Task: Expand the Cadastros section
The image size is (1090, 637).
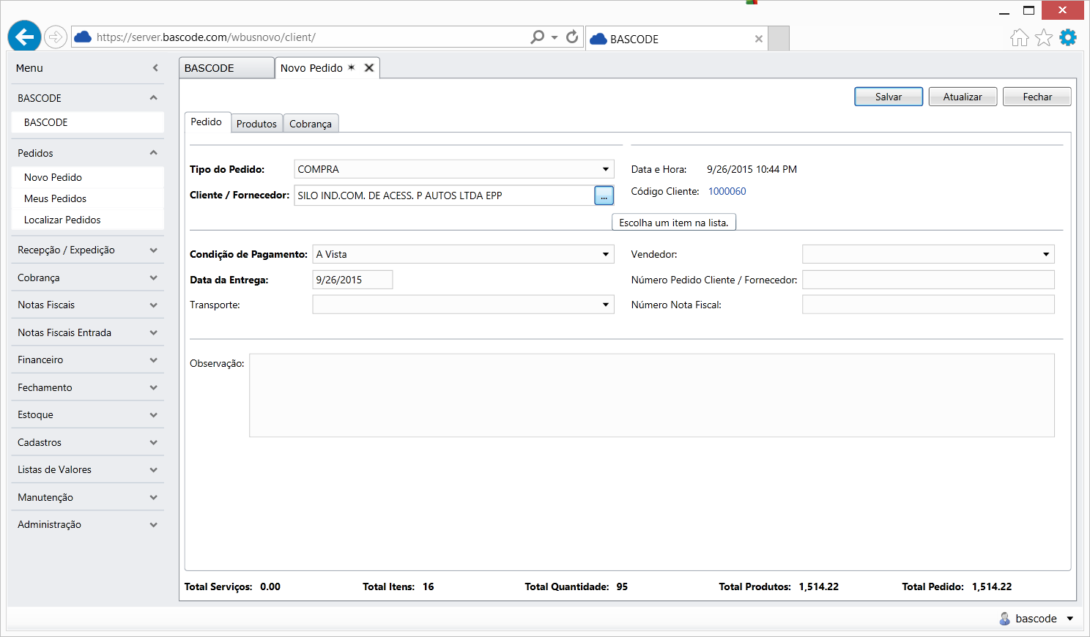Action: tap(153, 443)
